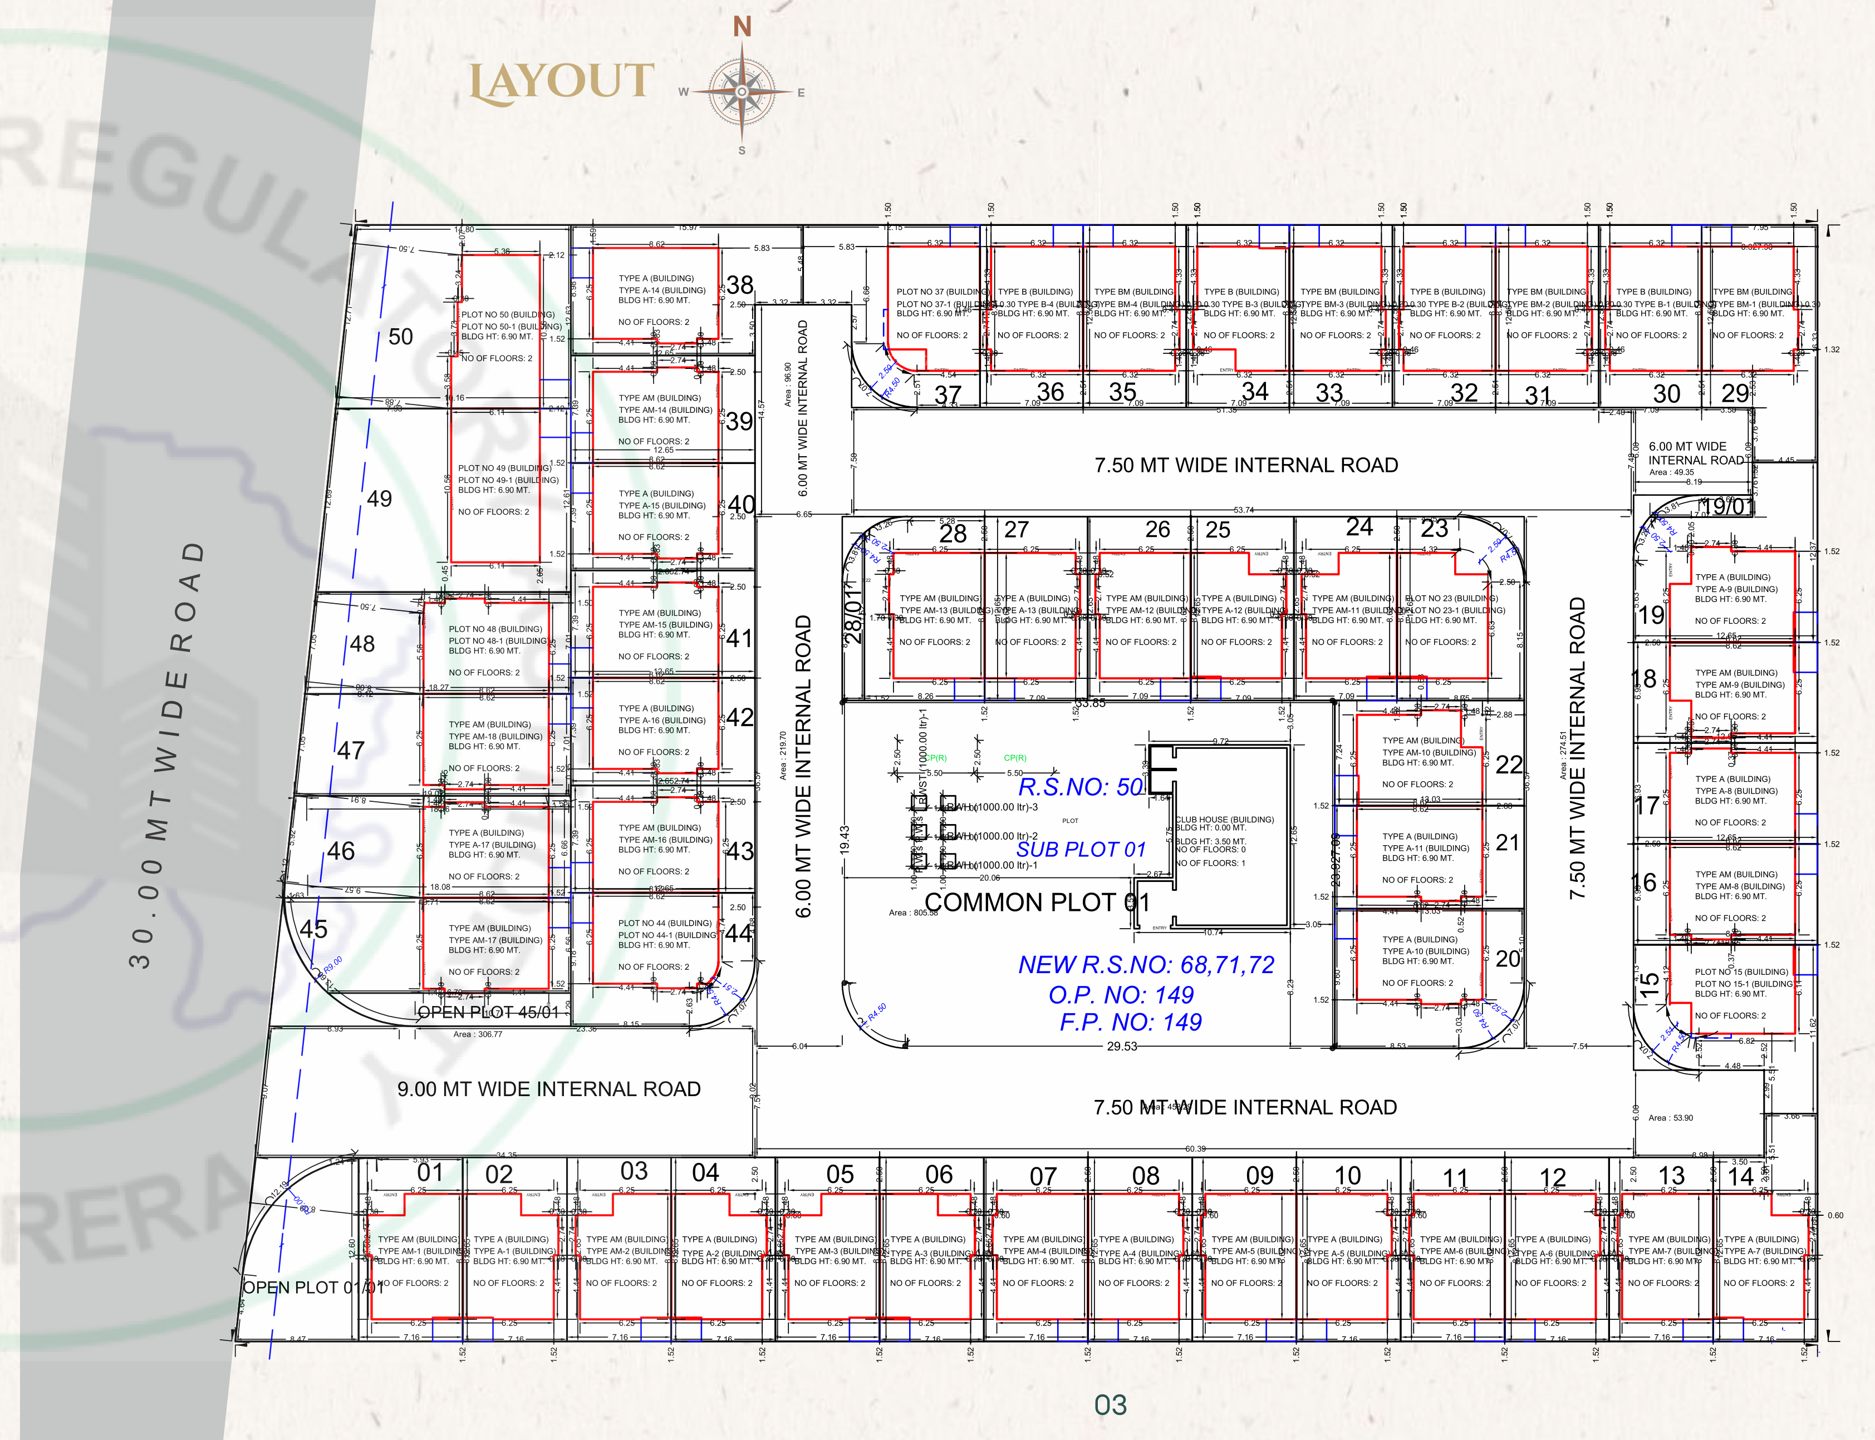
Task: Click plot number 49
Action: click(379, 499)
